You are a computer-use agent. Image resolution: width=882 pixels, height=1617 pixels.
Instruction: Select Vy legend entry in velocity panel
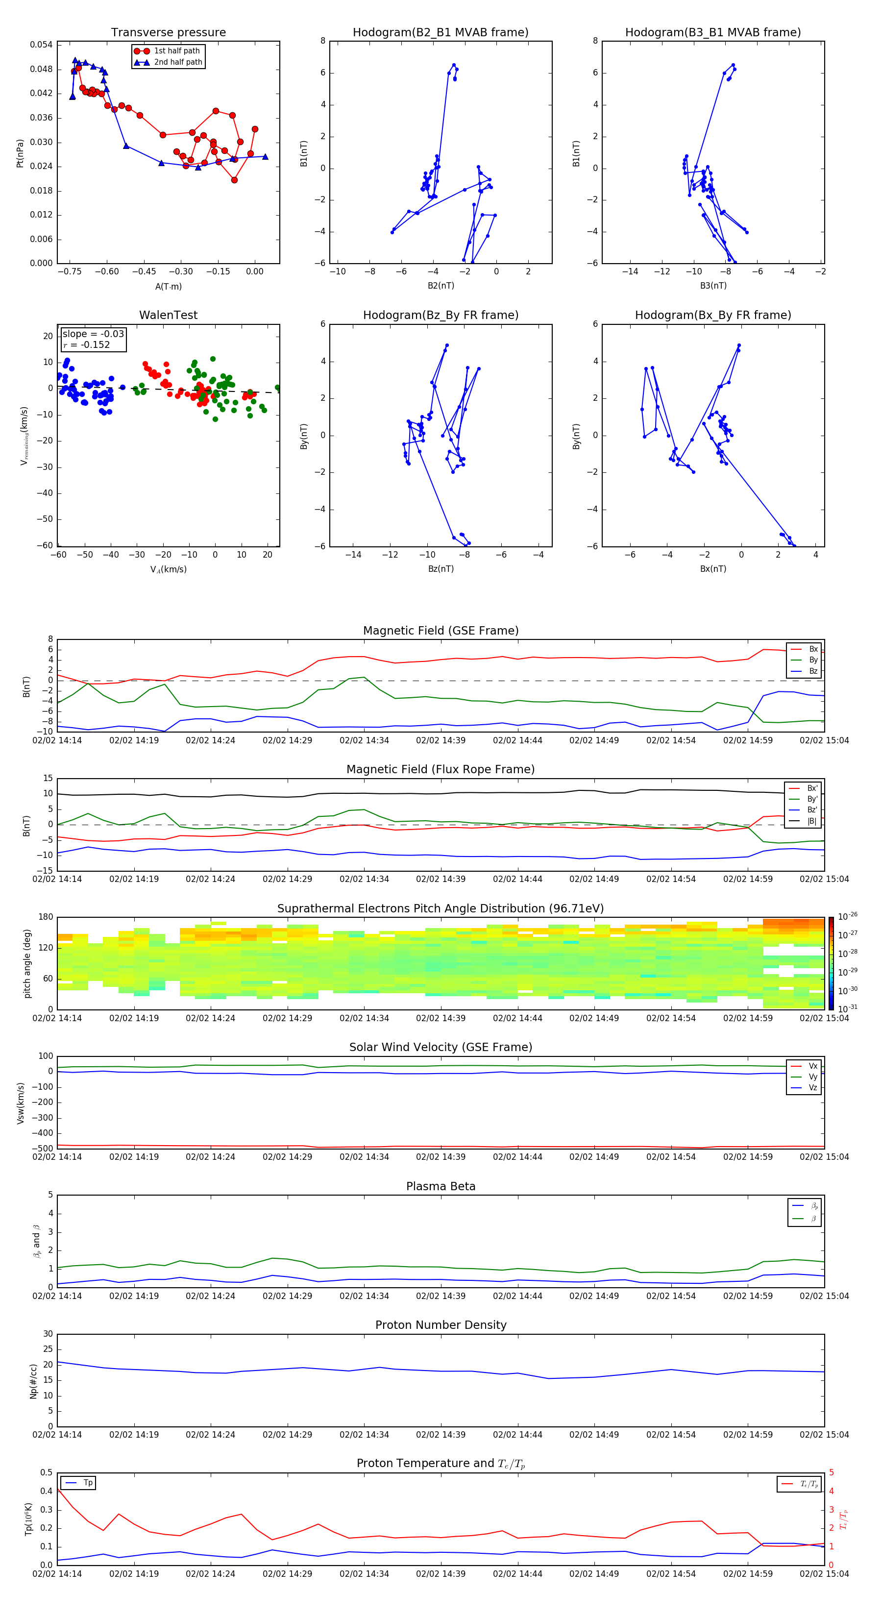click(805, 1077)
